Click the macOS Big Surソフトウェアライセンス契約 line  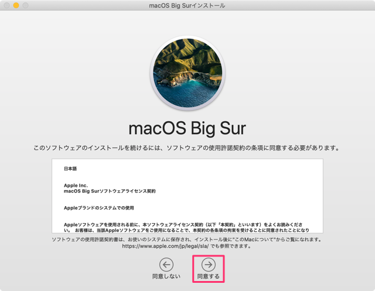[x=110, y=191]
